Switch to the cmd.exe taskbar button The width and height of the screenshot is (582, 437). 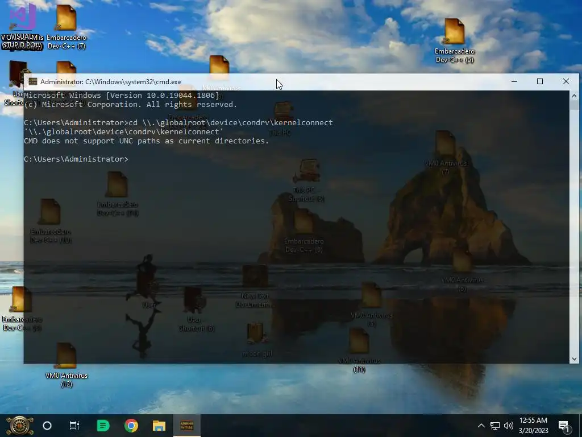tap(186, 426)
